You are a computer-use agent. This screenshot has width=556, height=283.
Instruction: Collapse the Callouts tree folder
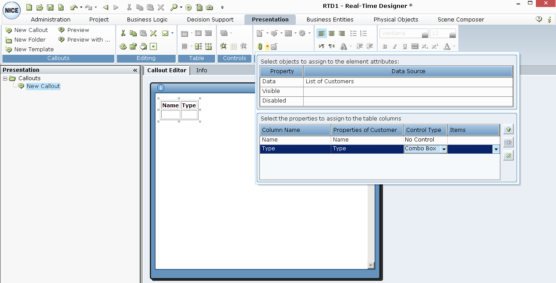click(x=5, y=78)
